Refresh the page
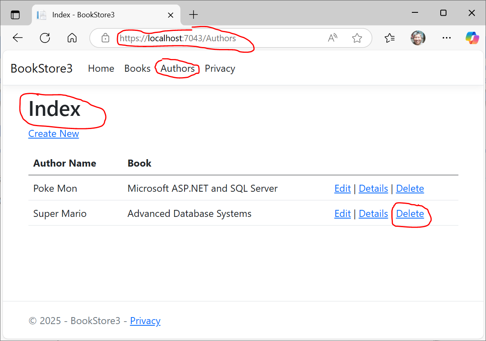486x341 pixels. point(45,38)
